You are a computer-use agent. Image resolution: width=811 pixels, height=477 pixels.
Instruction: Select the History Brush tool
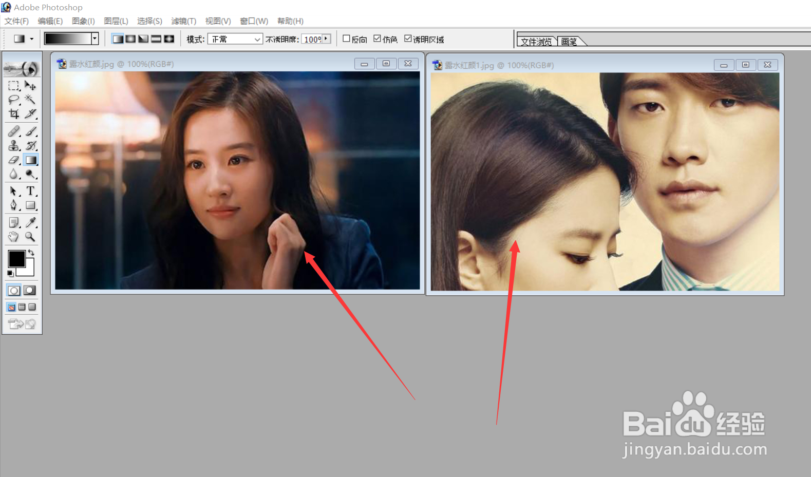[x=30, y=146]
